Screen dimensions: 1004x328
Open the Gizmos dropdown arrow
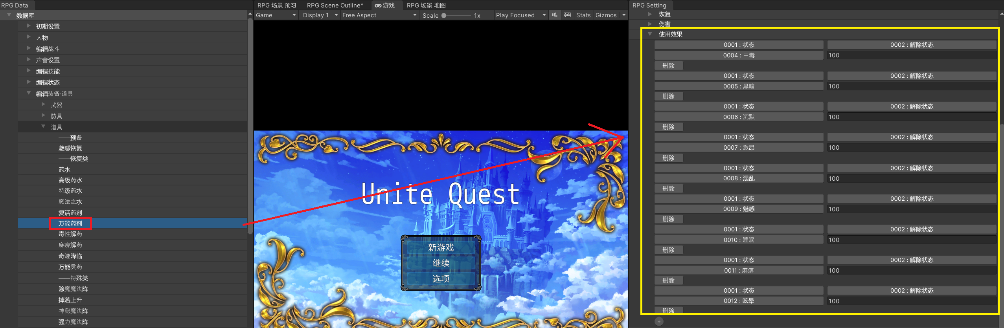624,15
